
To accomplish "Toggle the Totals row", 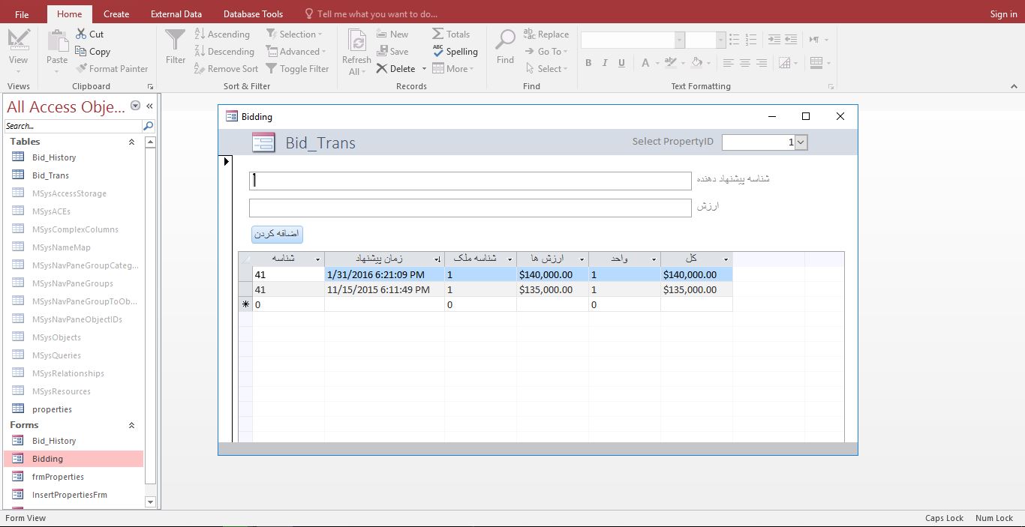I will 451,34.
